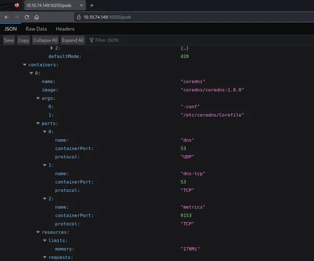Click the Firefox icon in the title bar
Viewport: 314px width, 261px height.
(x=16, y=5)
